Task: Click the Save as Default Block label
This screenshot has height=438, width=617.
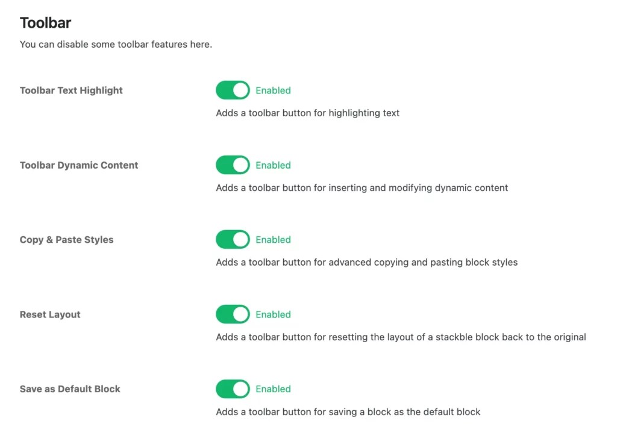Action: pos(70,389)
